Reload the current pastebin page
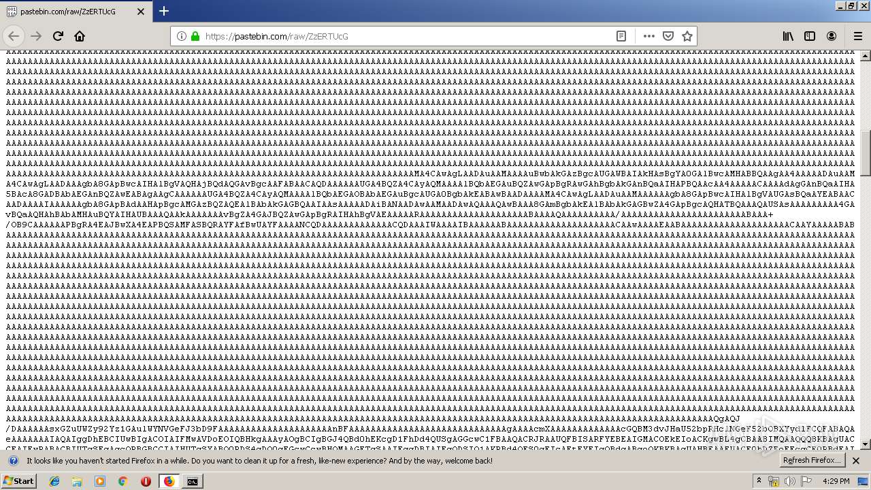871x490 pixels. (x=58, y=36)
